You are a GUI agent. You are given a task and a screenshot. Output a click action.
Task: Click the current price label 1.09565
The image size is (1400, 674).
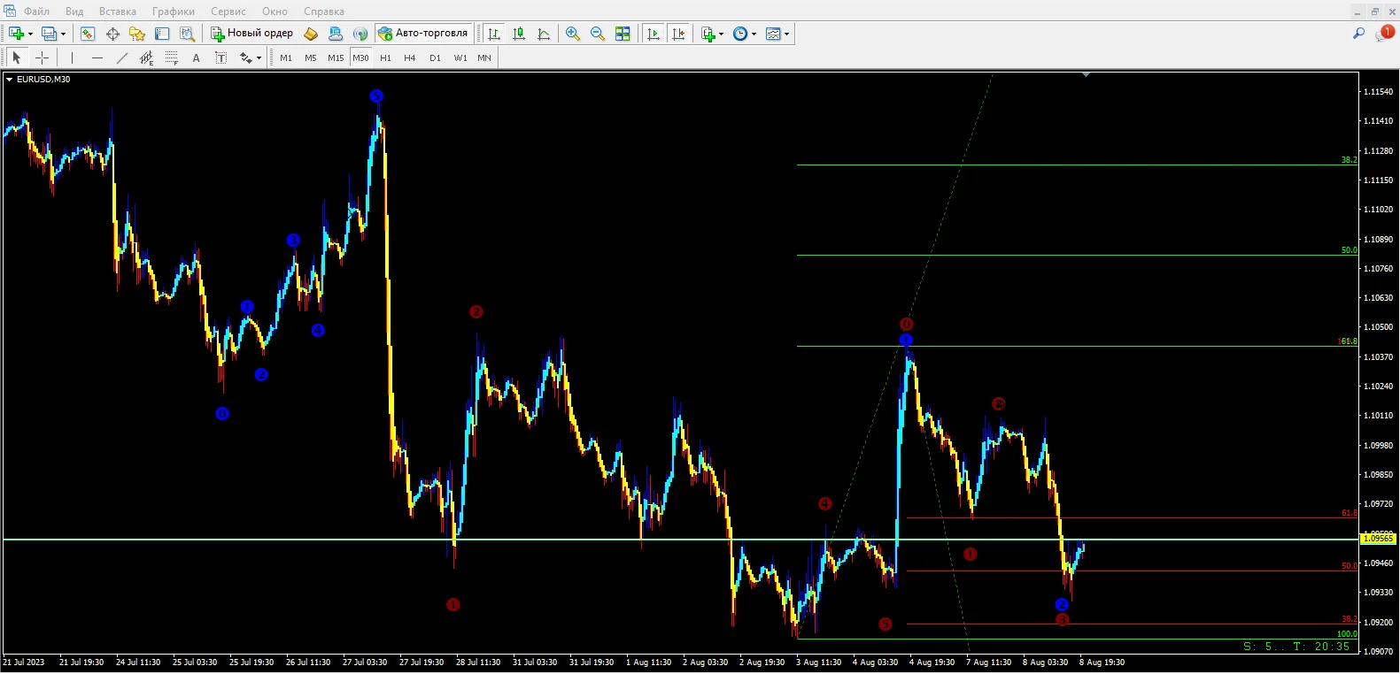[1378, 539]
